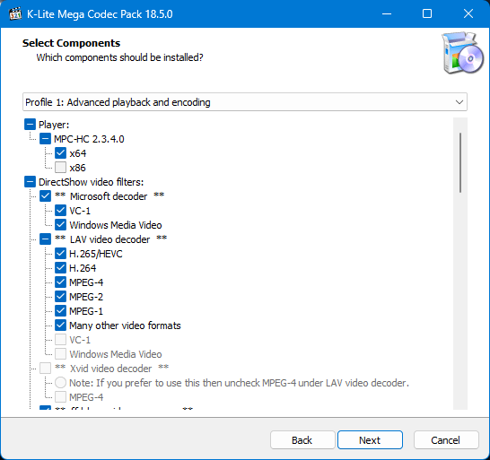Viewport: 490px width, 460px height.
Task: Click the components list scrollbar thumb
Action: pos(460,162)
